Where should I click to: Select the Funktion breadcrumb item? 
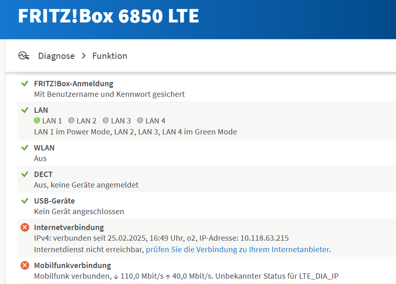point(110,56)
